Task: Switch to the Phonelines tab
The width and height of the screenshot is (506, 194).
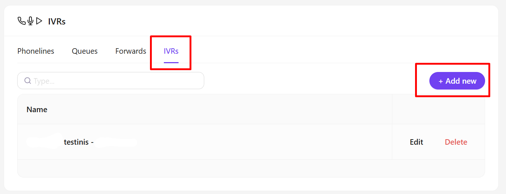Action: [x=36, y=51]
